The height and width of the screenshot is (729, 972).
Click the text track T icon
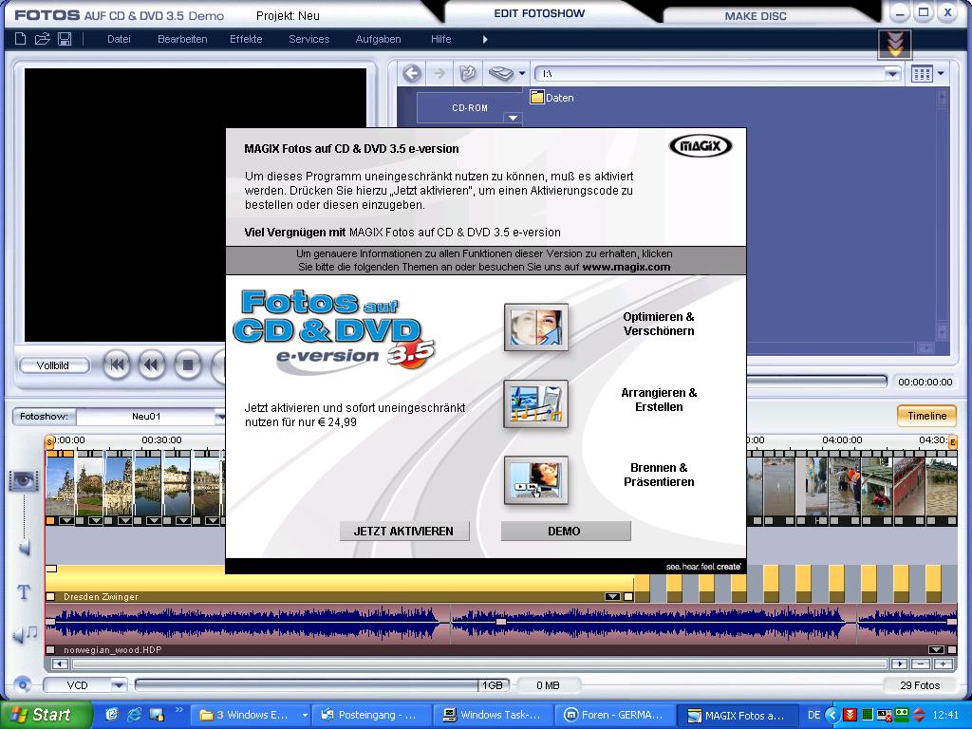tap(24, 592)
